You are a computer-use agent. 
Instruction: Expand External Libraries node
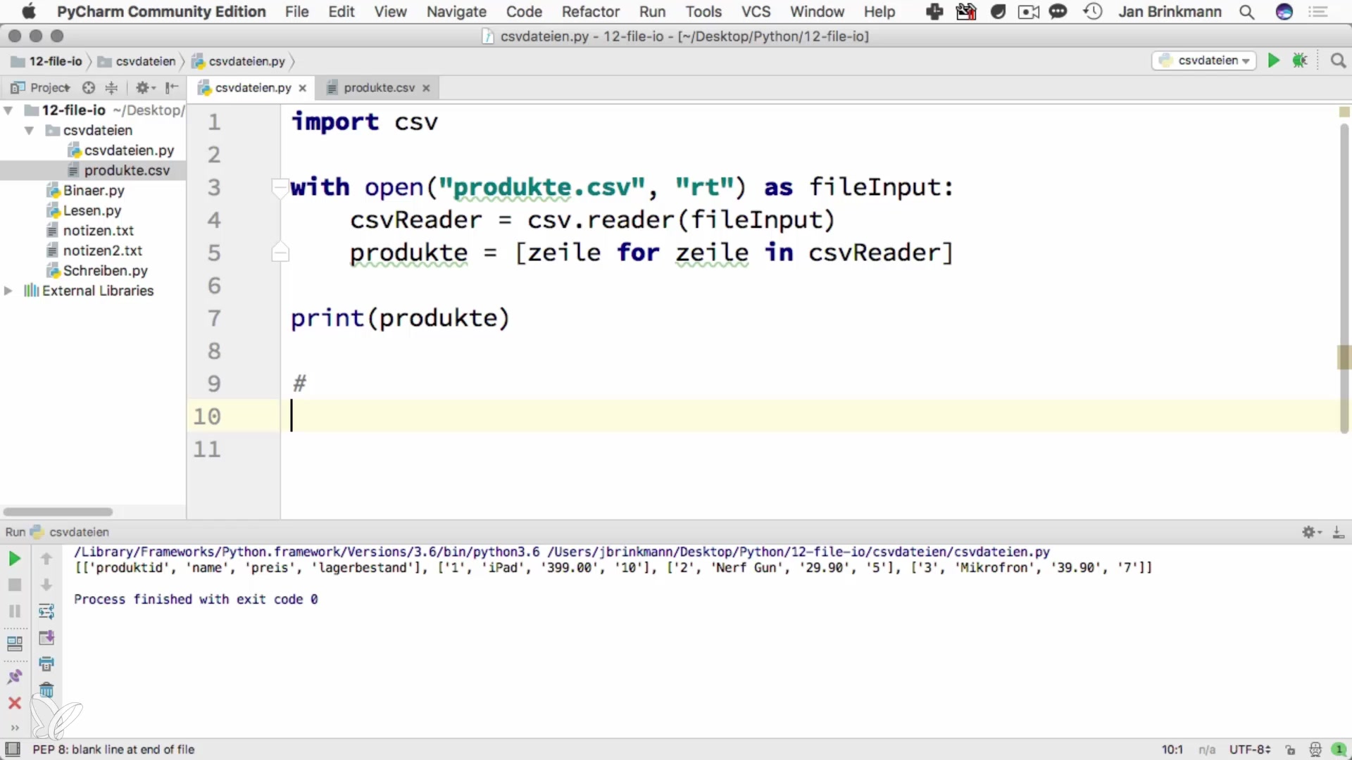coord(8,291)
